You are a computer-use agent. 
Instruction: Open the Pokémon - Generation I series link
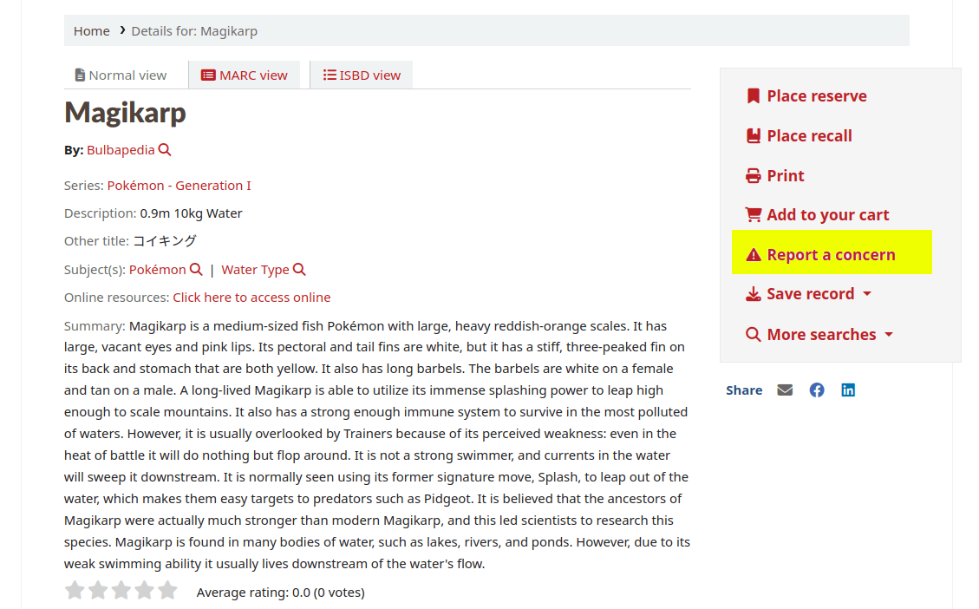pyautogui.click(x=179, y=186)
